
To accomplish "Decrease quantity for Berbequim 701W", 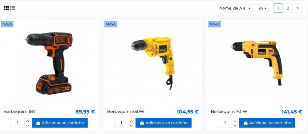I will [x=235, y=125].
